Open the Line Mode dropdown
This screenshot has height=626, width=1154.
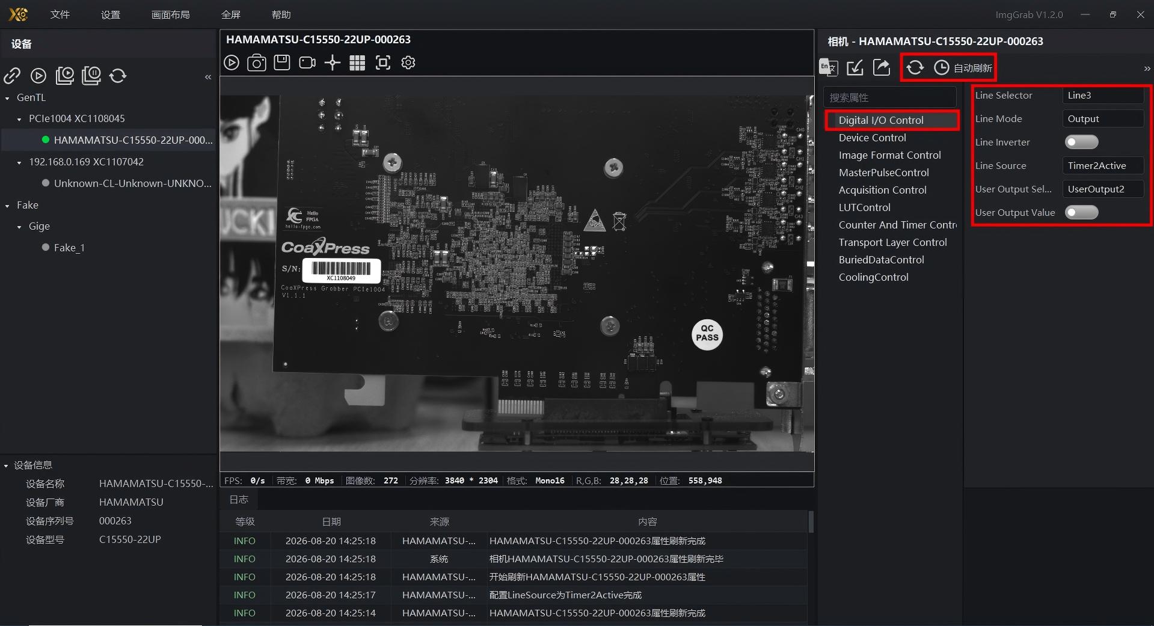pyautogui.click(x=1103, y=118)
